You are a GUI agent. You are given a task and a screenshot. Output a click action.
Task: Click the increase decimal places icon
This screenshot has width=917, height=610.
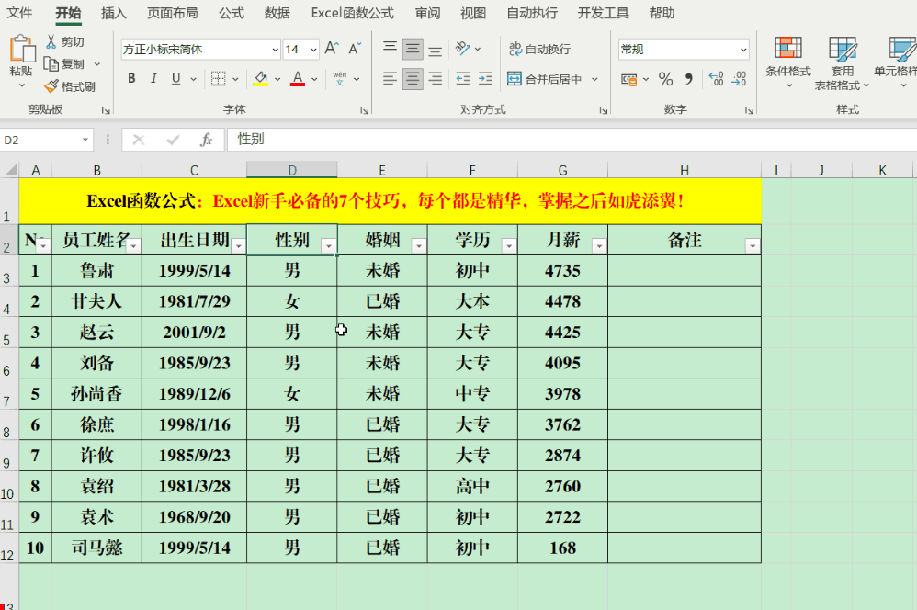point(716,79)
